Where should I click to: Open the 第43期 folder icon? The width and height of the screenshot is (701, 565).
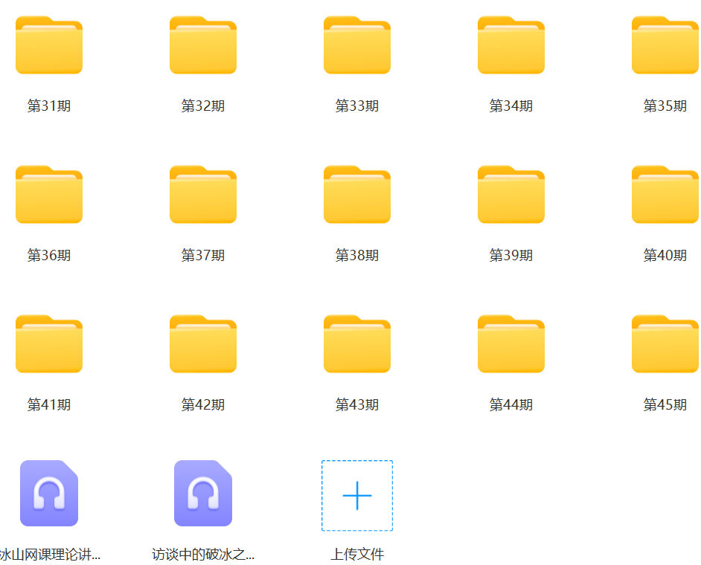tap(357, 344)
